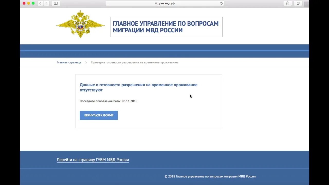Open the Главная страница breadcrumb link
329x185 pixels.
pyautogui.click(x=69, y=62)
